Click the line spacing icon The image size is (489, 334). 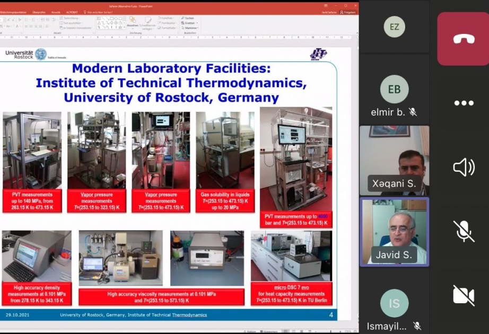54,20
